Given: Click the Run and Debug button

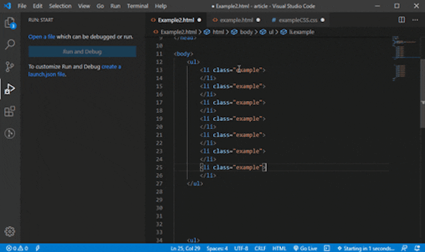Looking at the screenshot, I should pos(82,52).
